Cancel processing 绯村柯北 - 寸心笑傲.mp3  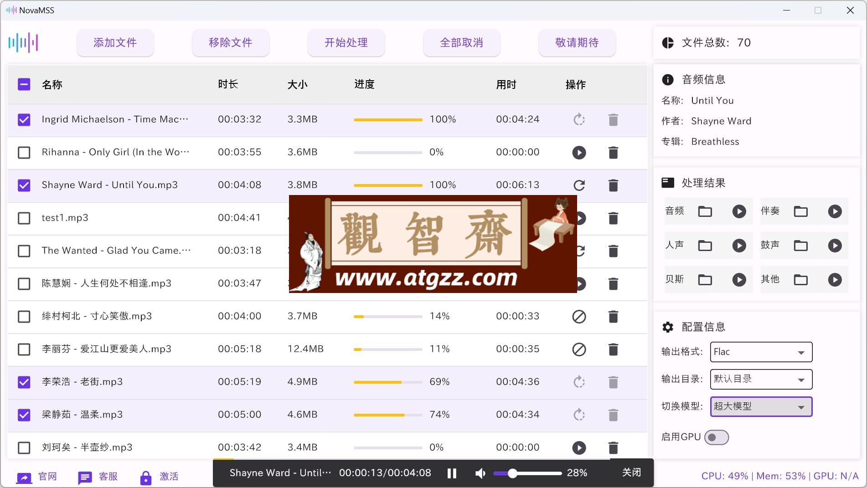click(579, 316)
